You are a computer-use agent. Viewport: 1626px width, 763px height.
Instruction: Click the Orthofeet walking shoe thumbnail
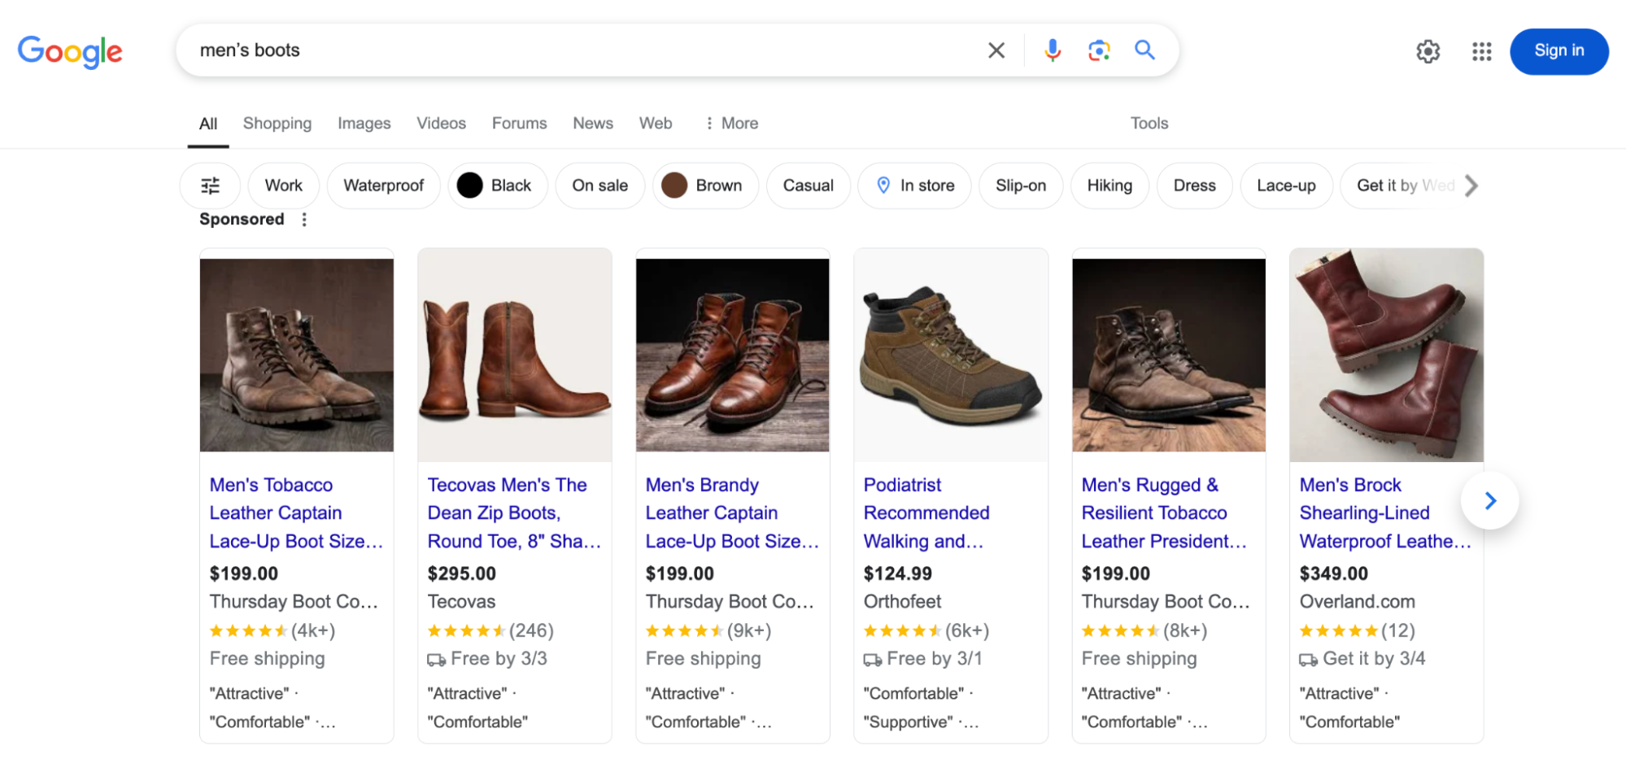(950, 353)
